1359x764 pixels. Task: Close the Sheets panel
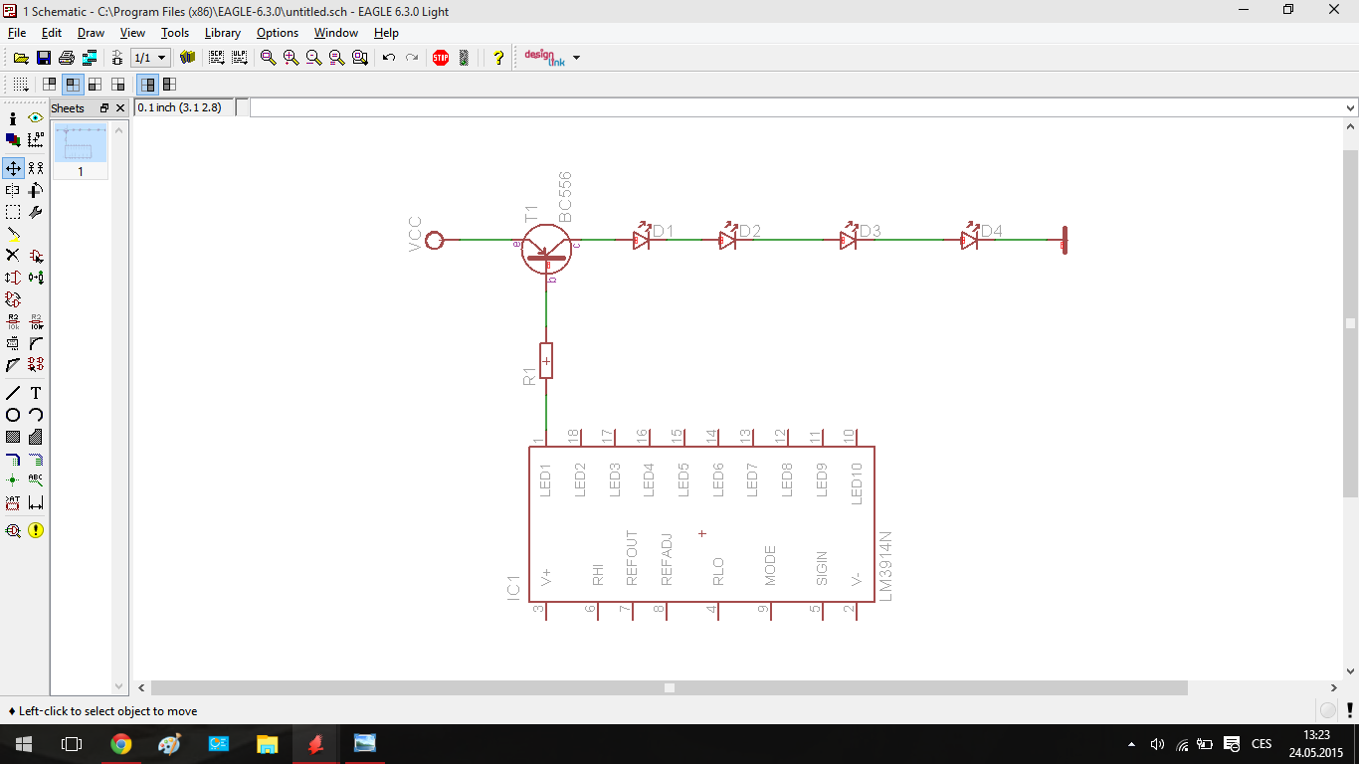tap(120, 107)
